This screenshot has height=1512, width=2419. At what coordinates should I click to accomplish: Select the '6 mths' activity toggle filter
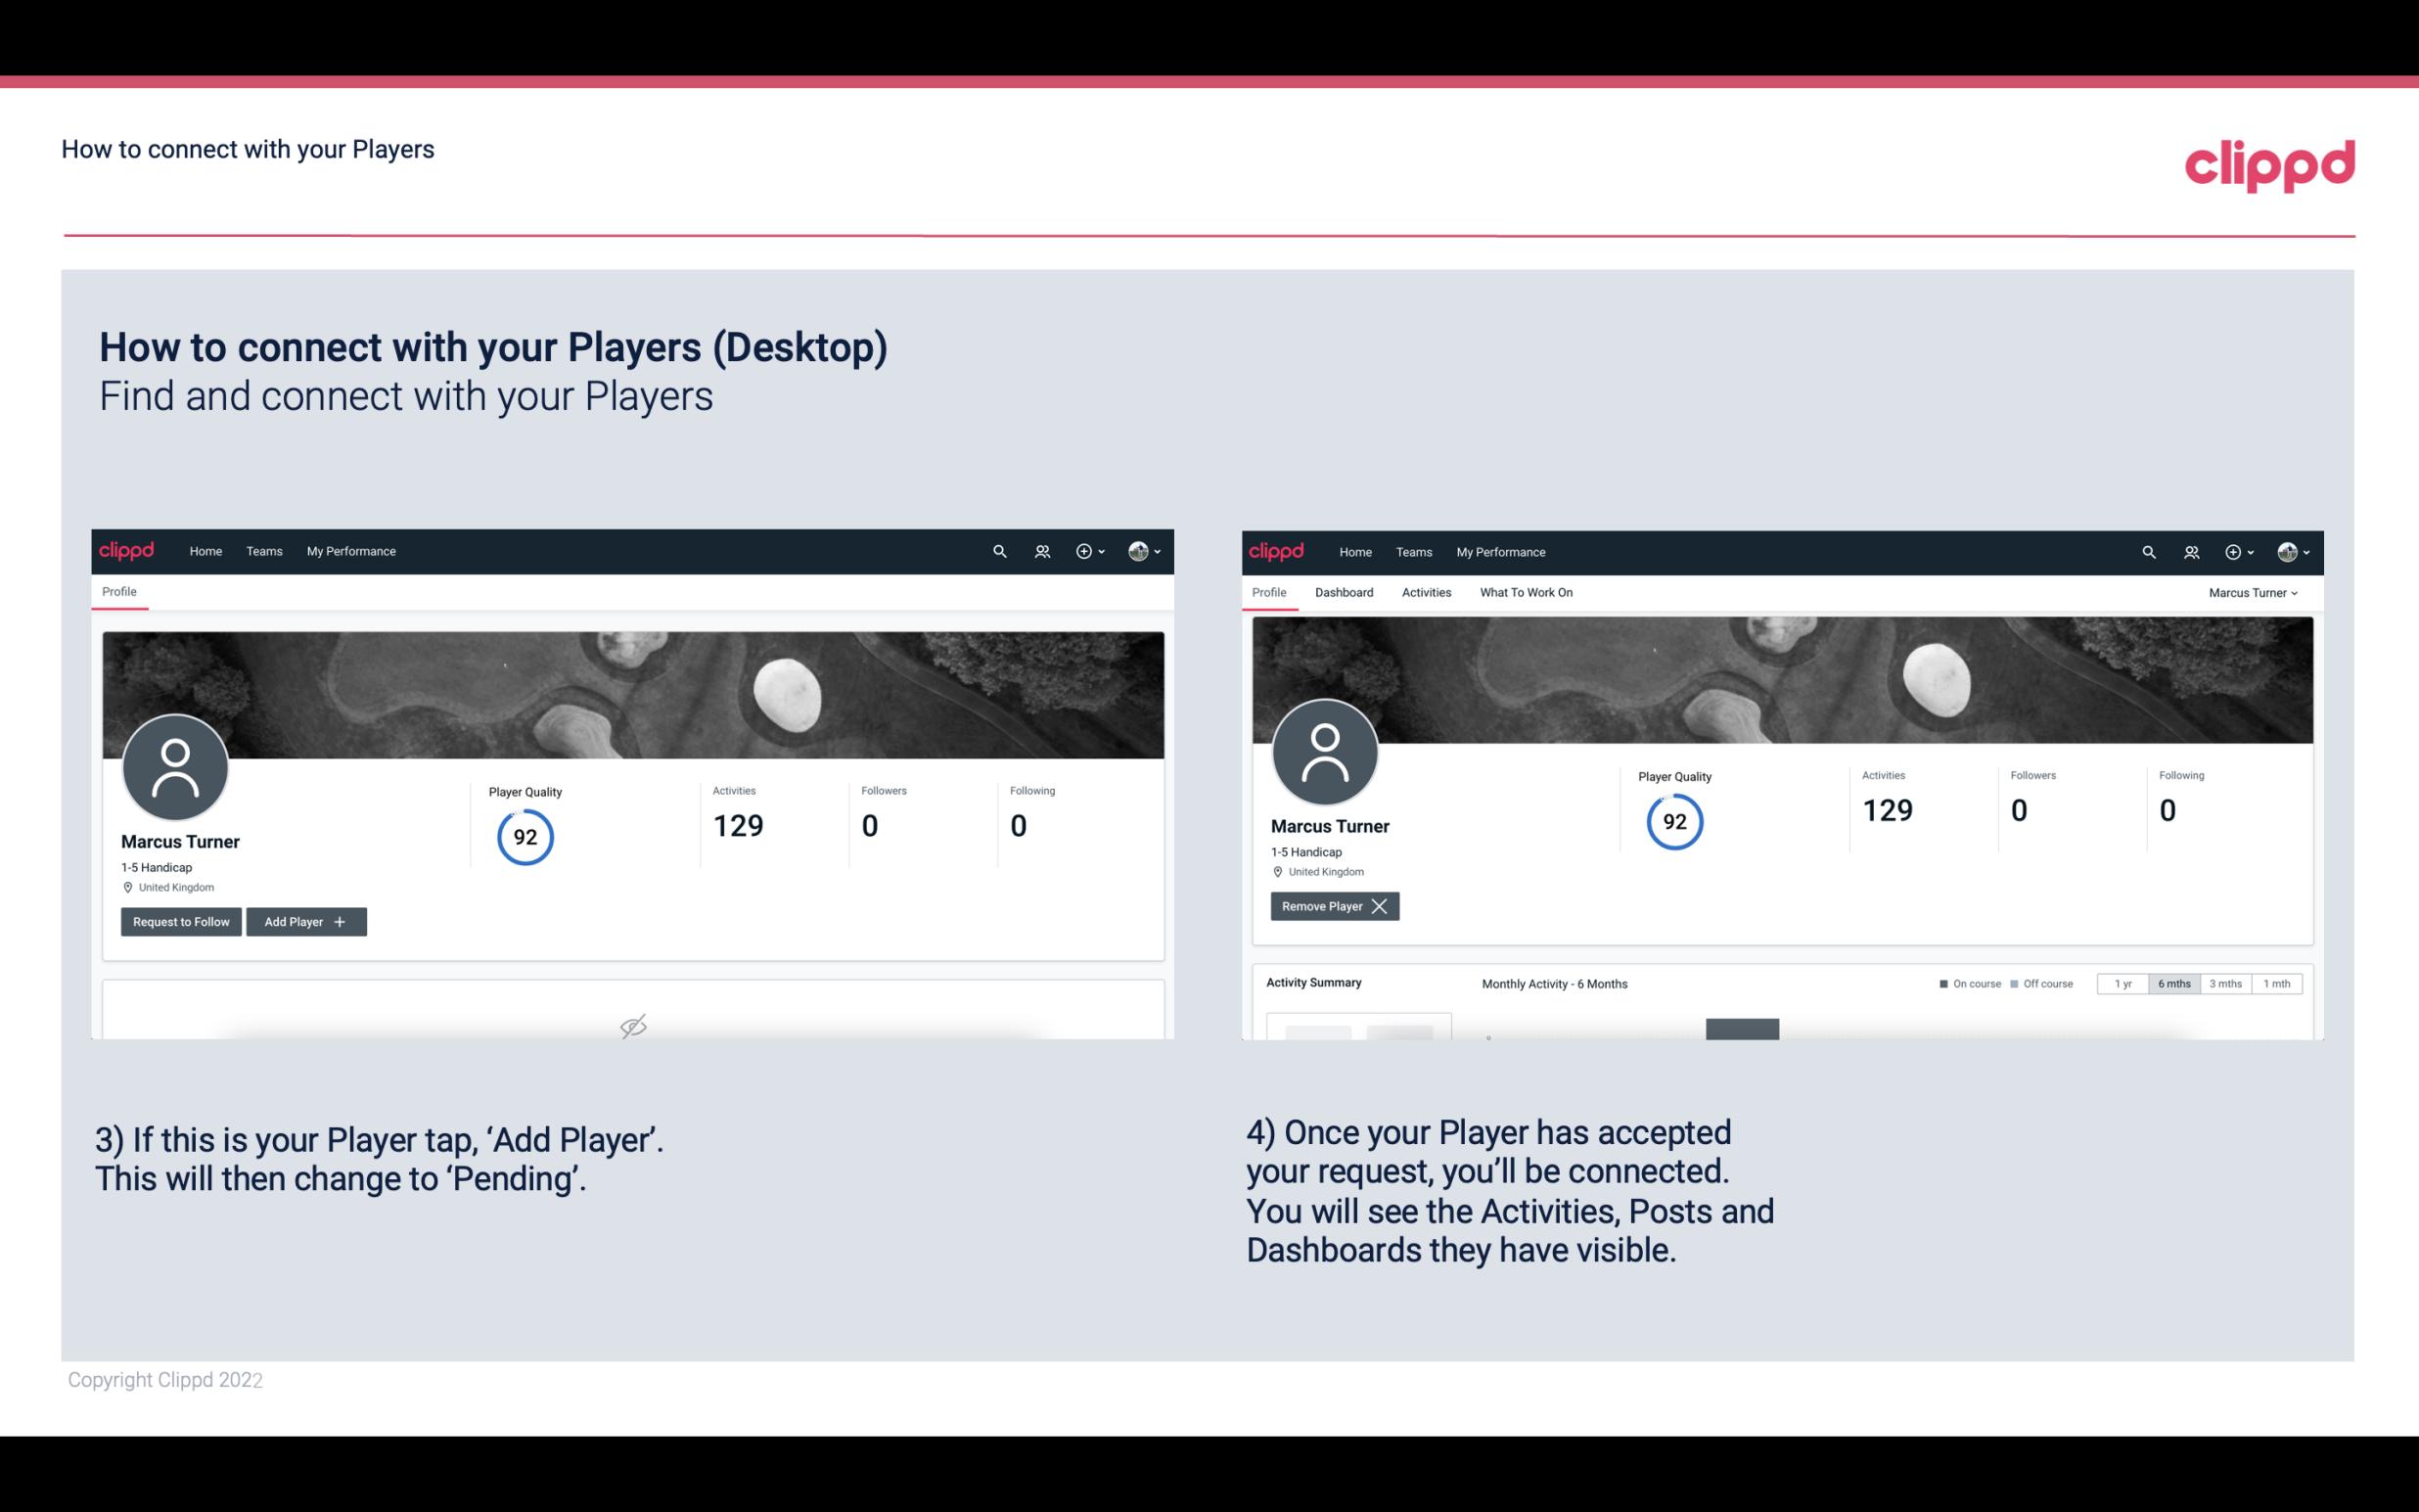tap(2173, 983)
